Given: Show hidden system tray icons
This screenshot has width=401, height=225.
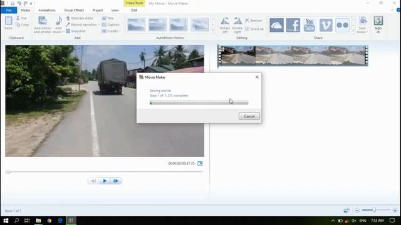Looking at the screenshot, I should 333,221.
